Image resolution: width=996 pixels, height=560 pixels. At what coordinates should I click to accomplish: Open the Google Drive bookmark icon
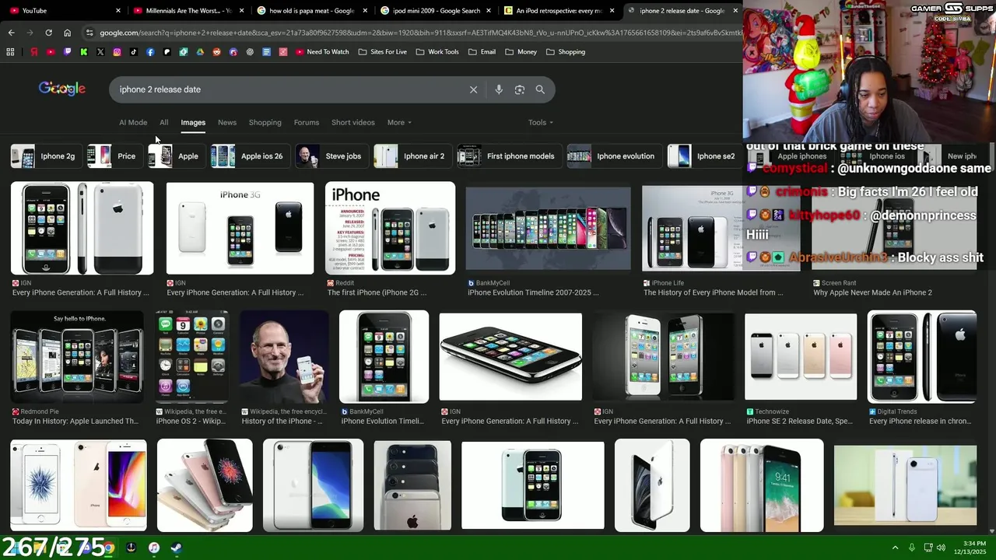coord(200,52)
